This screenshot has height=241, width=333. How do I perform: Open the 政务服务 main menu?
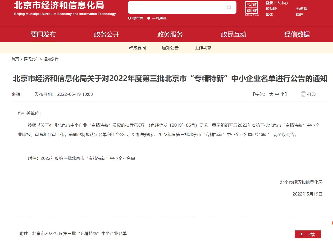[x=170, y=34]
